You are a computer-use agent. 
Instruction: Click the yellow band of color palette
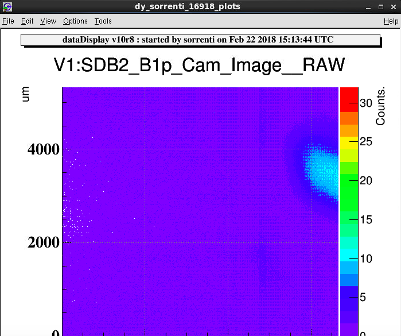point(349,143)
